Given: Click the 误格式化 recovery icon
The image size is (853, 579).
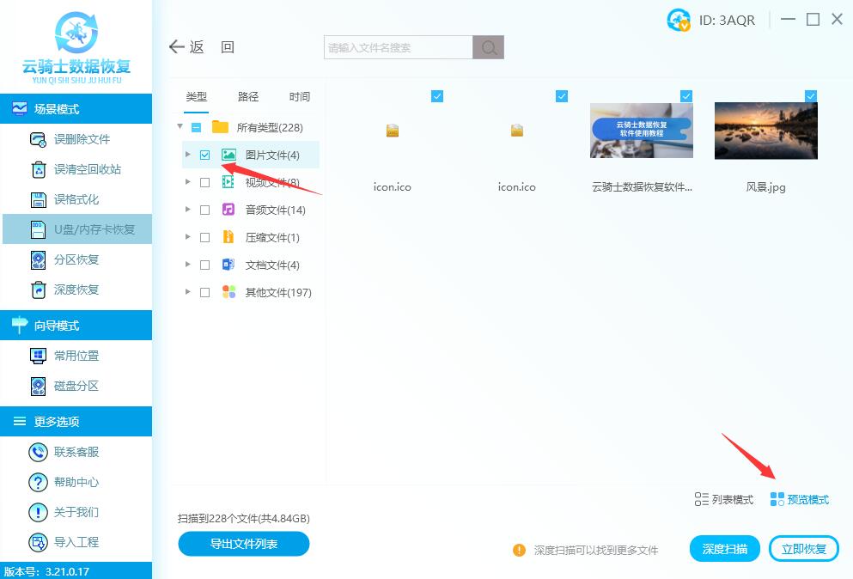Looking at the screenshot, I should pos(38,199).
